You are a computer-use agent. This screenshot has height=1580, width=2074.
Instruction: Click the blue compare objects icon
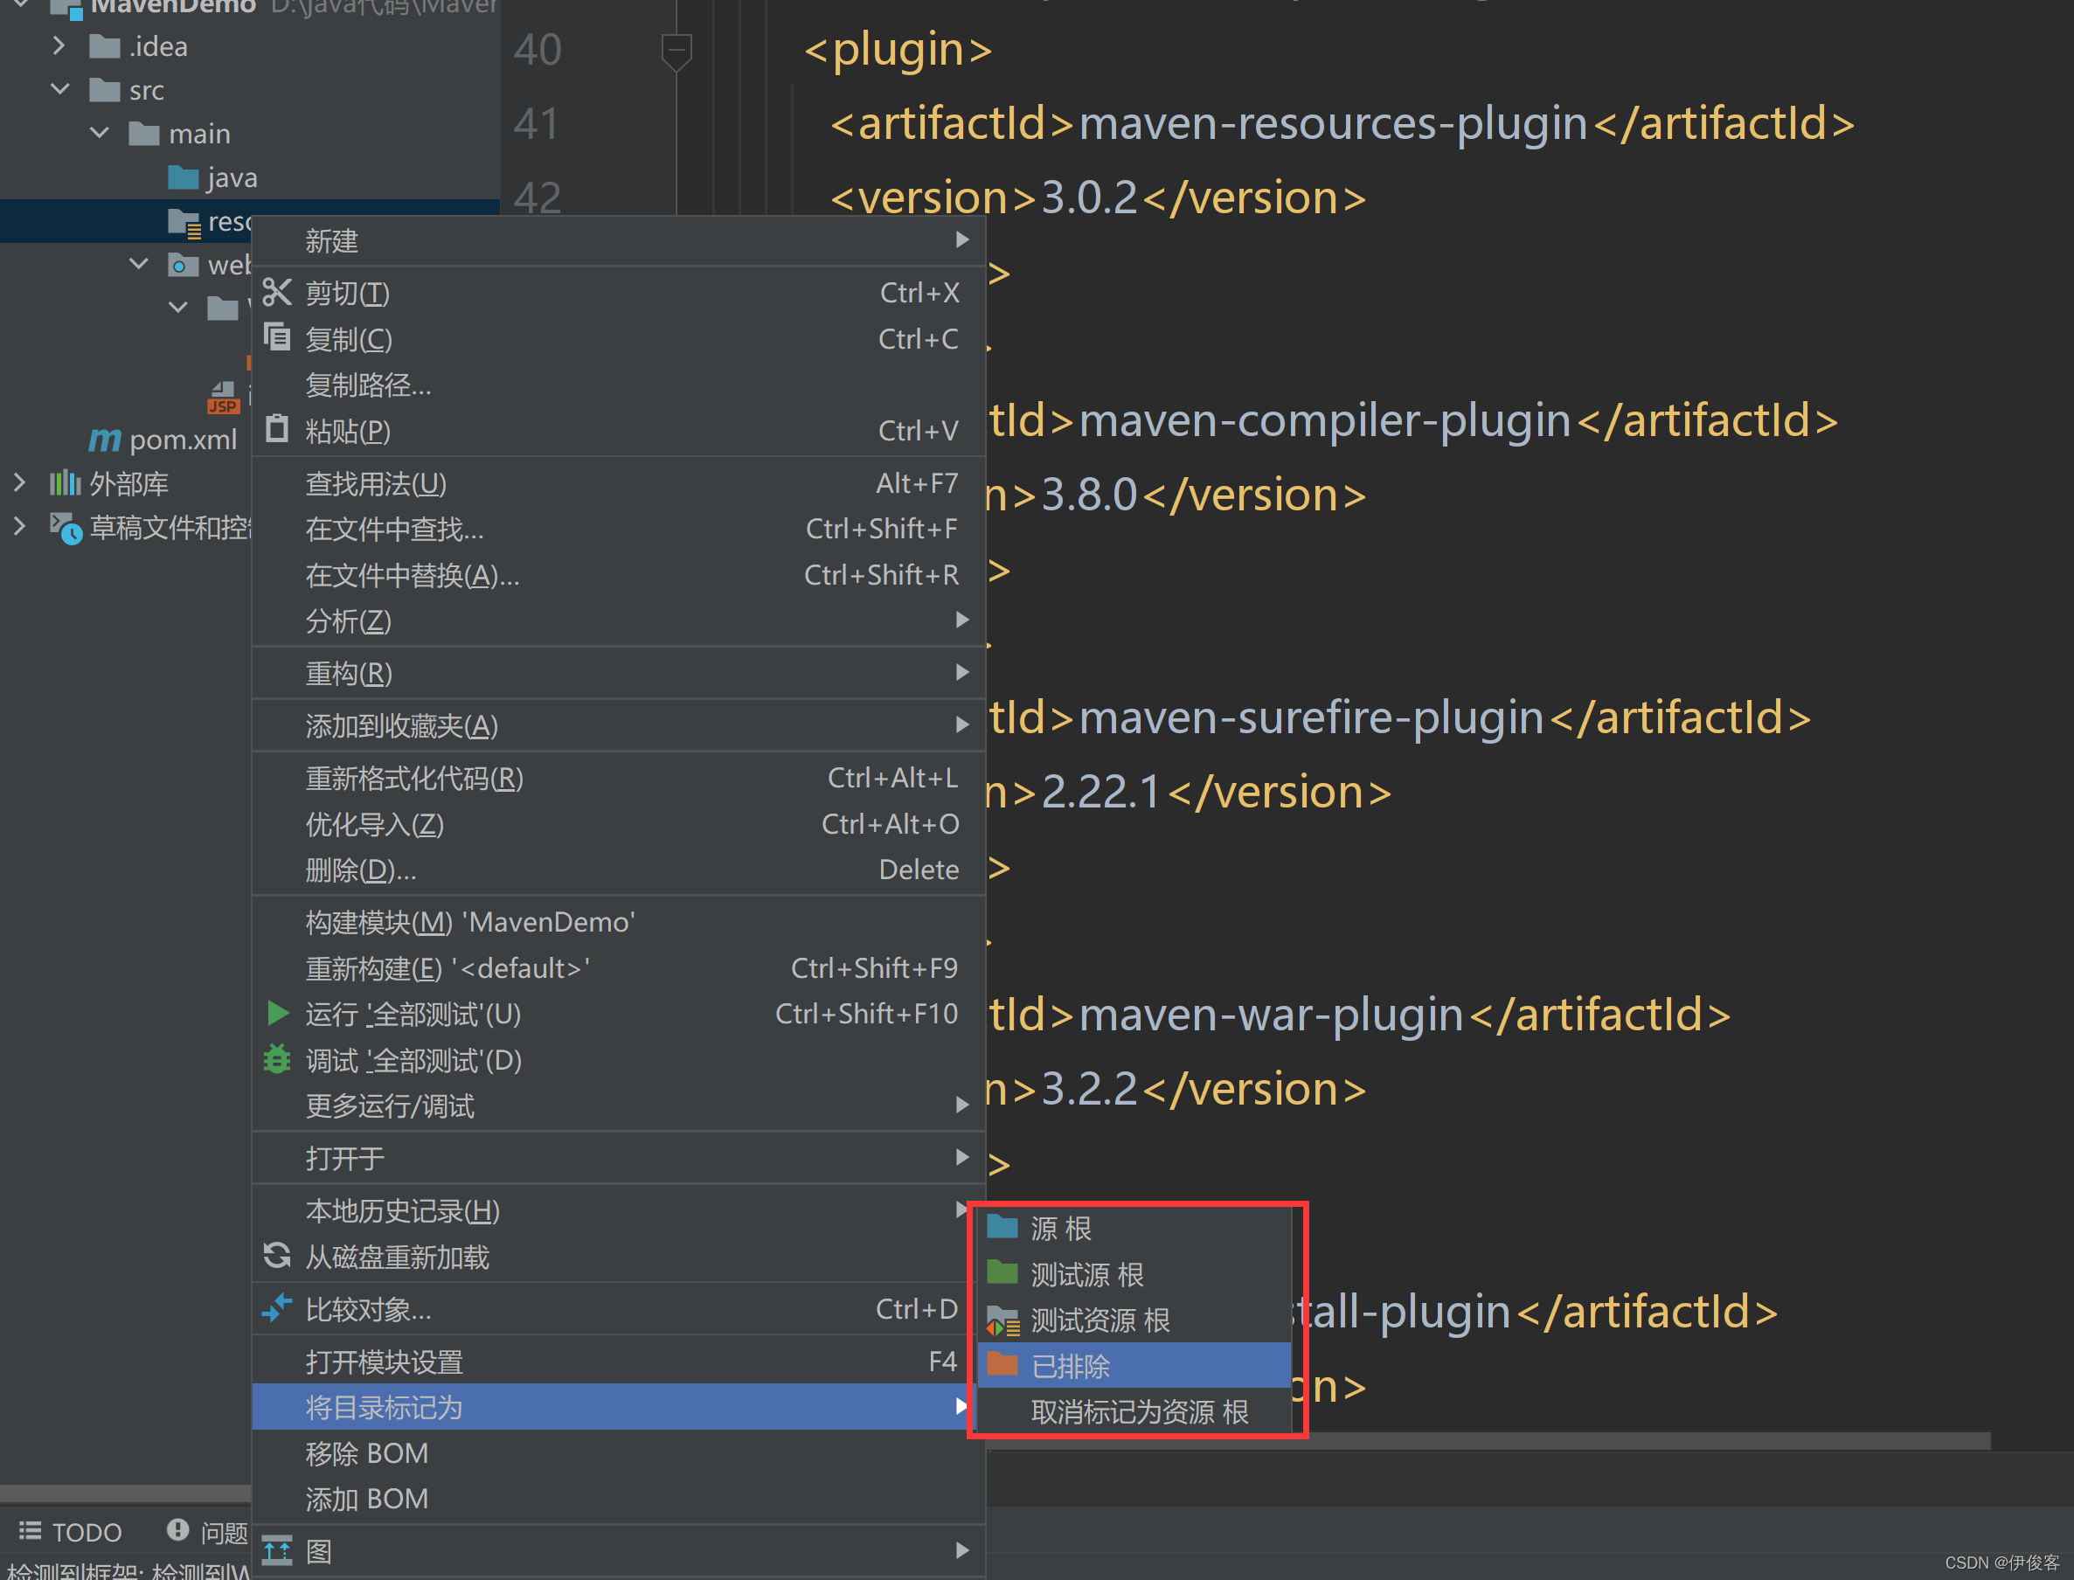click(x=276, y=1308)
